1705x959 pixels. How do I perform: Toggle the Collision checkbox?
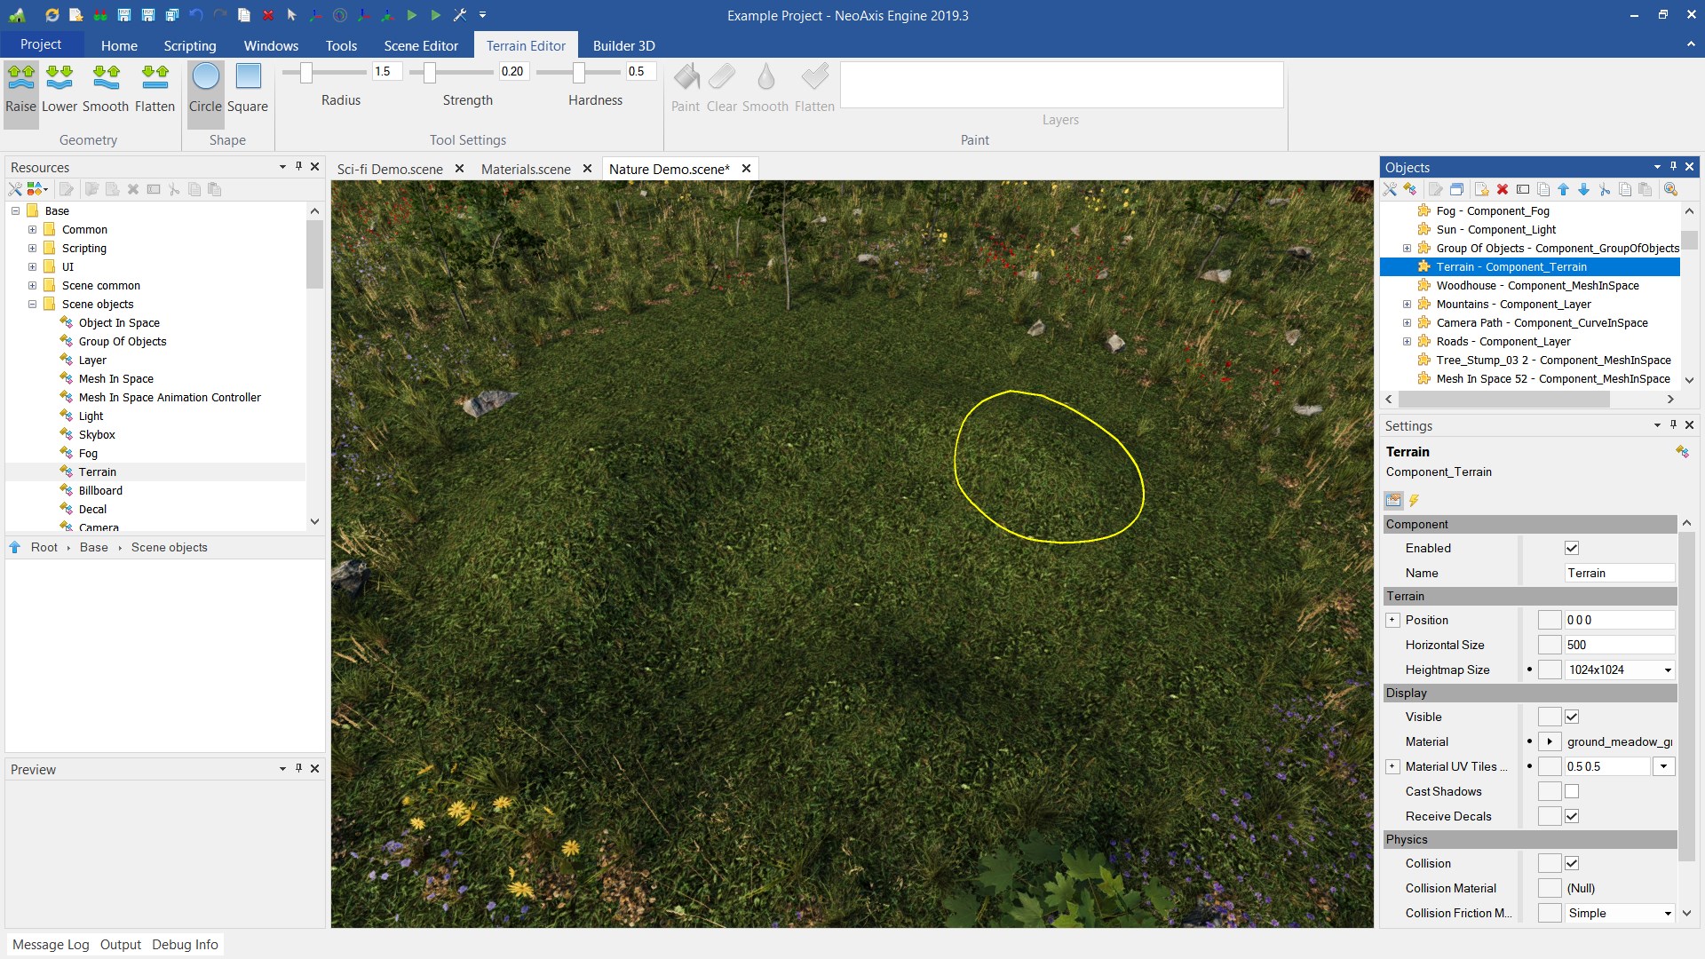(x=1572, y=863)
